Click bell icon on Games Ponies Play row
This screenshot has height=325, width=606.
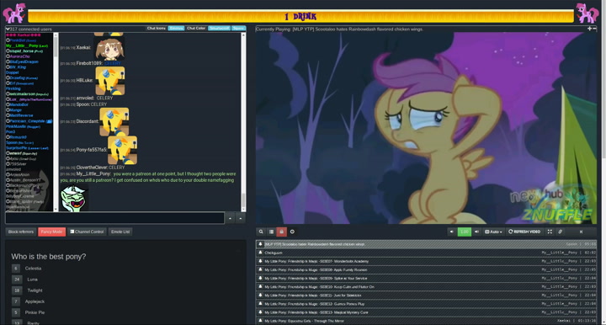tap(260, 303)
